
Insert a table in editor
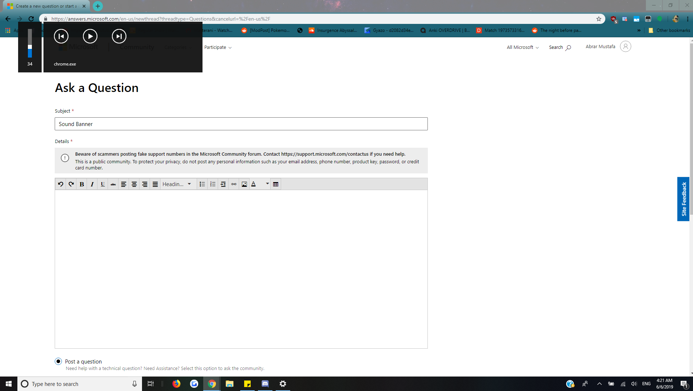(276, 184)
